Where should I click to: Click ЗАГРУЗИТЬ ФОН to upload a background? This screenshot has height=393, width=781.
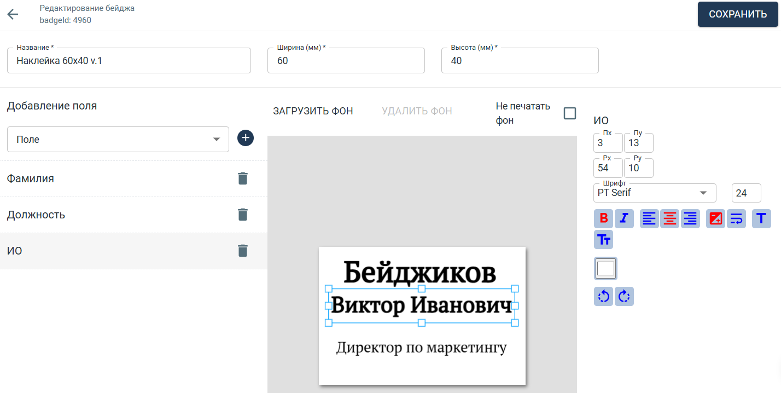click(x=312, y=111)
